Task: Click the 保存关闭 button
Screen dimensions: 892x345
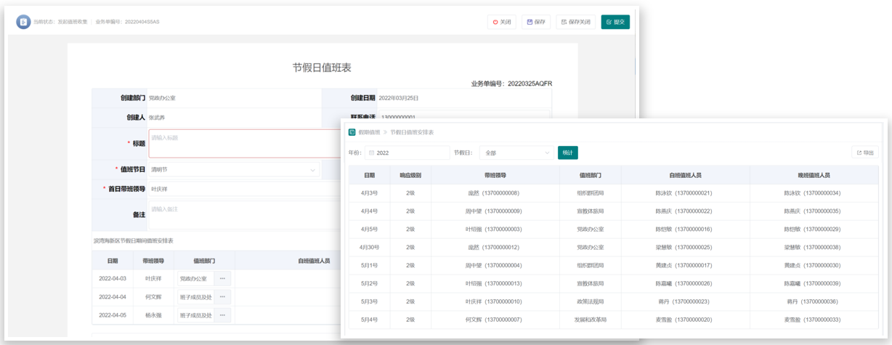Action: tap(575, 22)
